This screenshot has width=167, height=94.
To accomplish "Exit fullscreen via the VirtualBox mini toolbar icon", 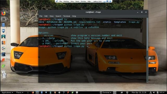I will pos(108,1).
